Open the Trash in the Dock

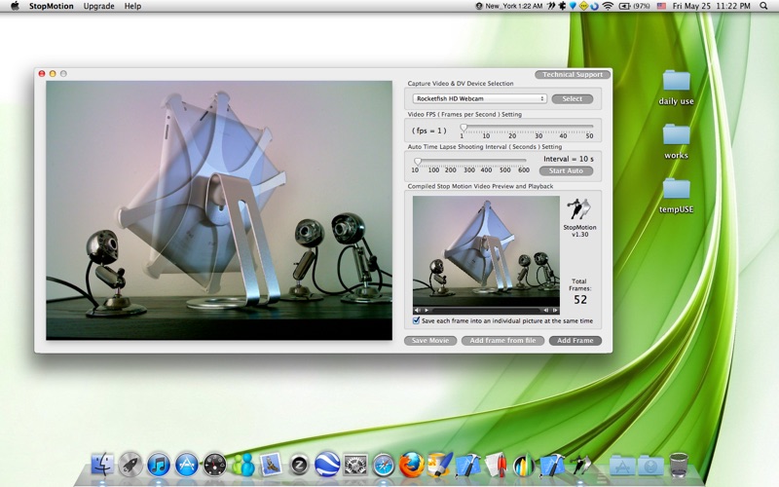coord(679,466)
